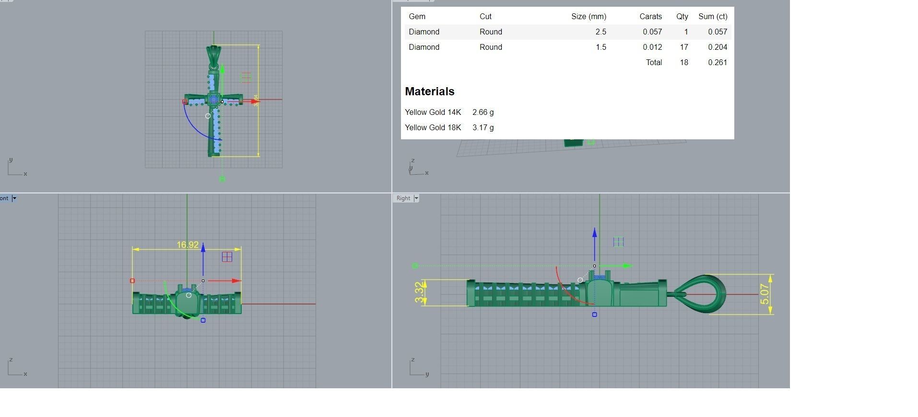Image resolution: width=918 pixels, height=417 pixels.
Task: Select the Cut column header
Action: coord(485,16)
